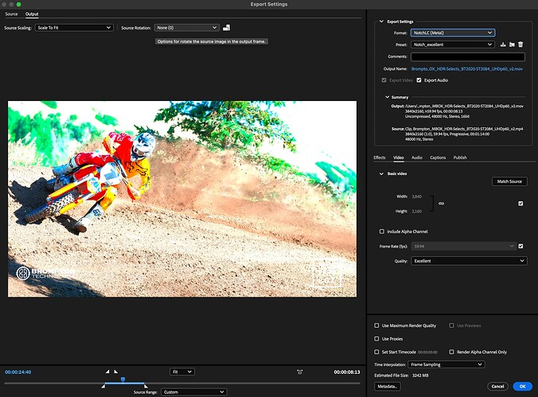Screen dimensions: 538x397
Task: Click the Height value 2,160
Action: 416,212
